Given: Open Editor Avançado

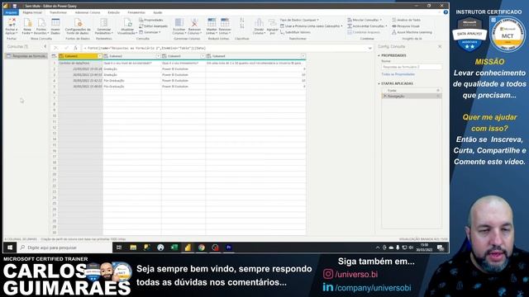Looking at the screenshot, I should (x=154, y=26).
